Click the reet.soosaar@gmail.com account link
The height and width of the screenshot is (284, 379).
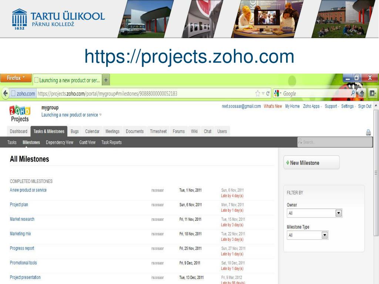[241, 106]
